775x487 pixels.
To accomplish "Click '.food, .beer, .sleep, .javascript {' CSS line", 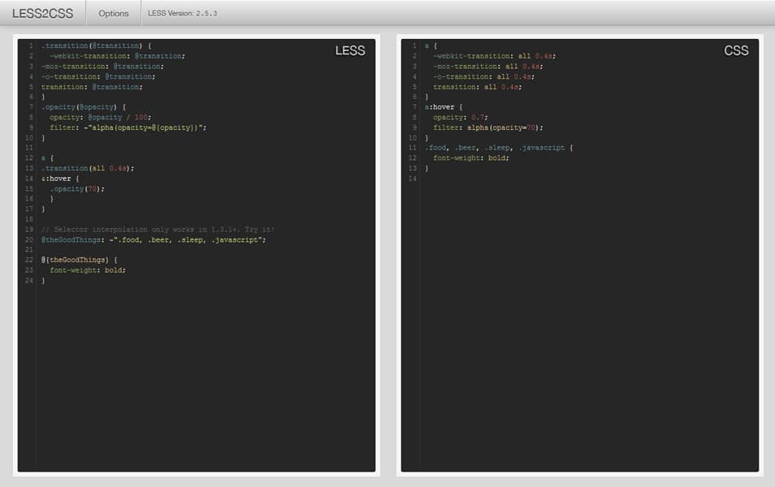I will [x=499, y=149].
